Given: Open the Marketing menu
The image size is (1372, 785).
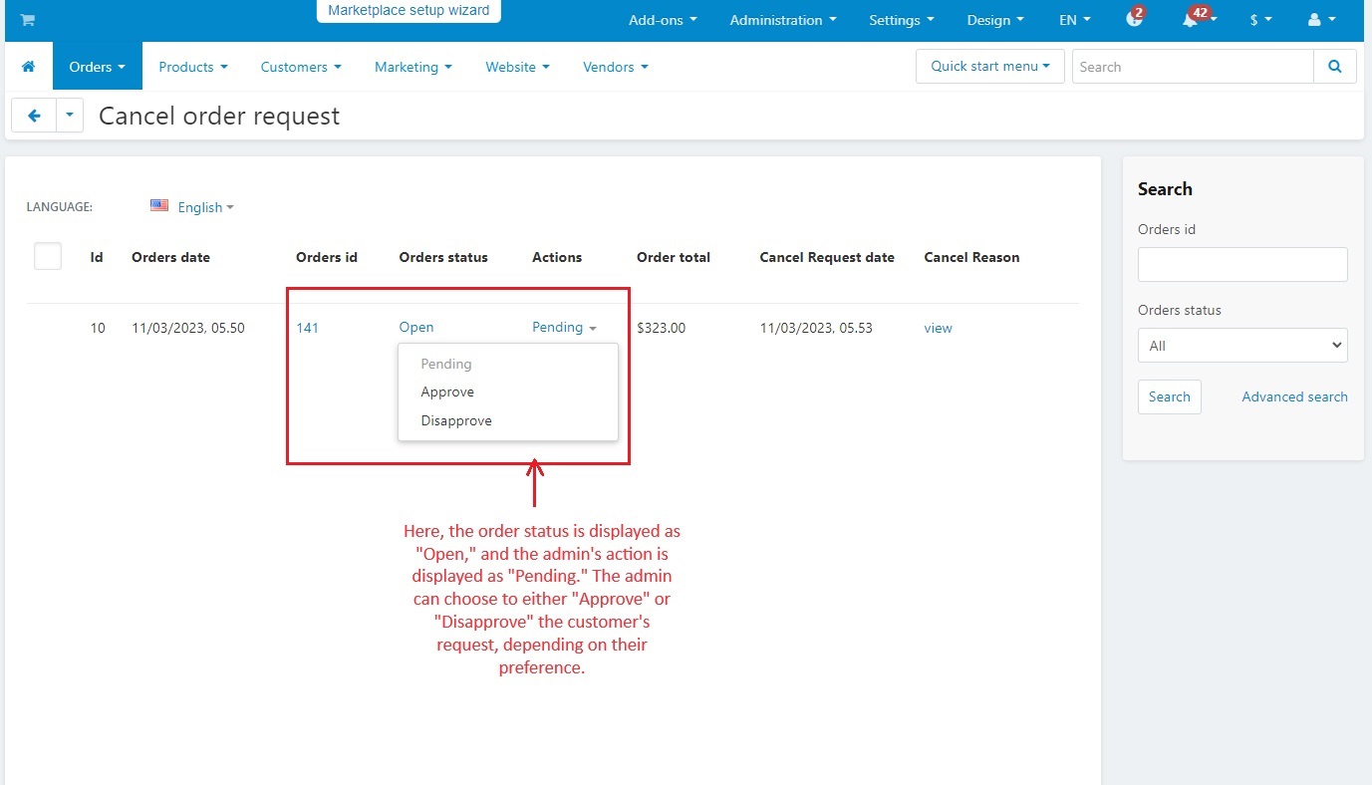Looking at the screenshot, I should click(x=413, y=67).
